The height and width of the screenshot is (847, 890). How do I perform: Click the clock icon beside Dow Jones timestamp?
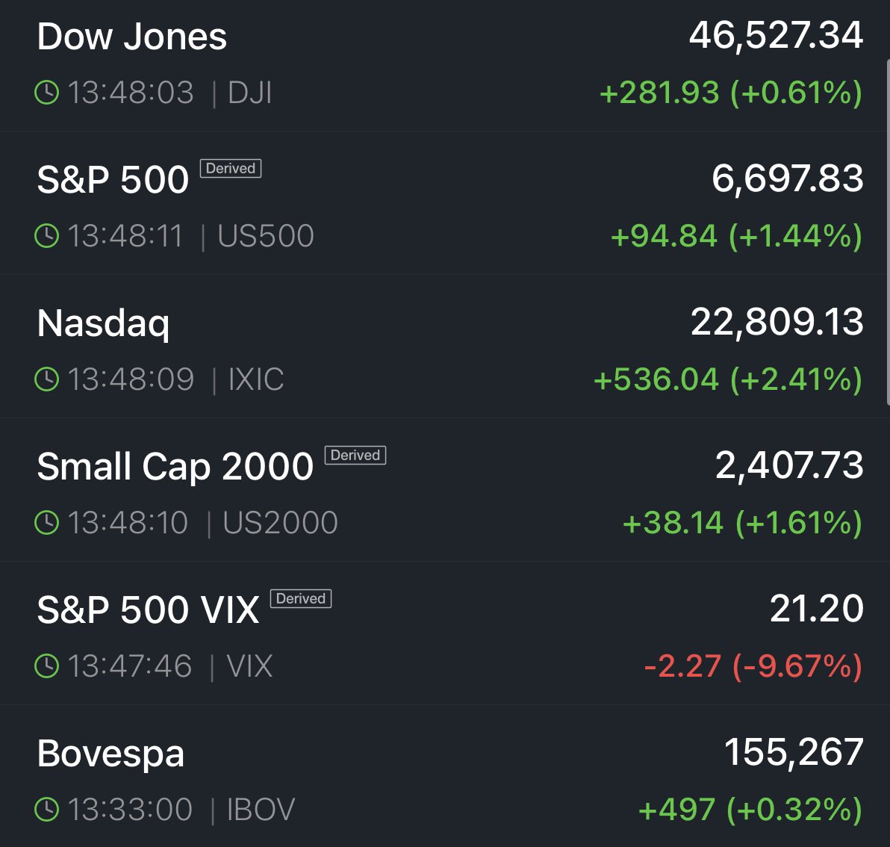(x=47, y=93)
